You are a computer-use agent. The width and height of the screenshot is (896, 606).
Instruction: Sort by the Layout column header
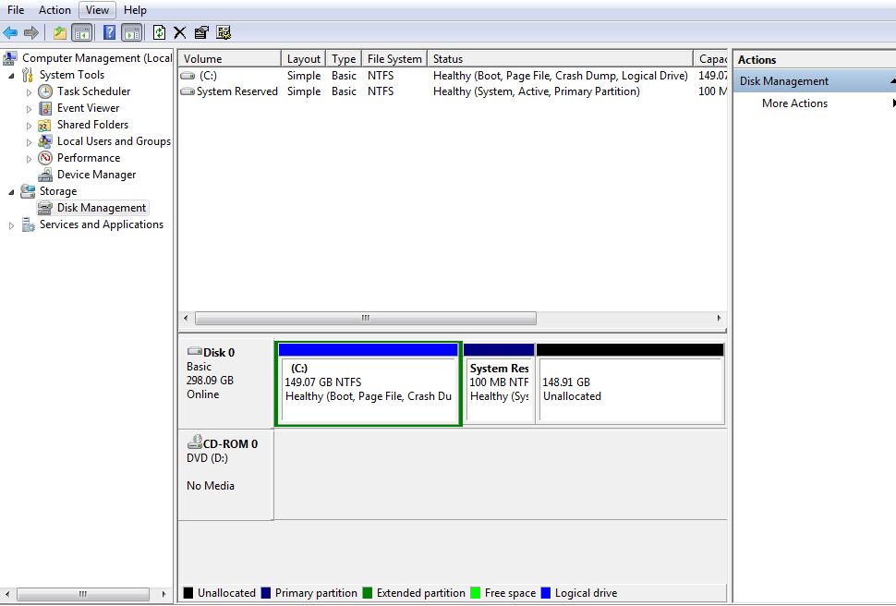303,58
